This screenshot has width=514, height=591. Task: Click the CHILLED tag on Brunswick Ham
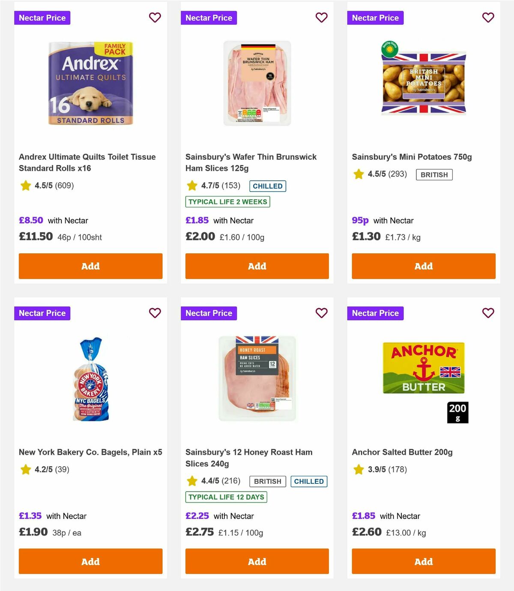(268, 186)
